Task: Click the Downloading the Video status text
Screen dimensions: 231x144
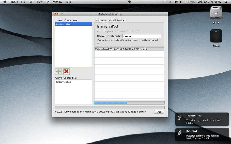Action: 105,112
